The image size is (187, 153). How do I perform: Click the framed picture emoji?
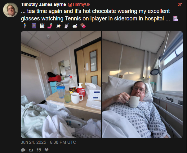[42, 26]
